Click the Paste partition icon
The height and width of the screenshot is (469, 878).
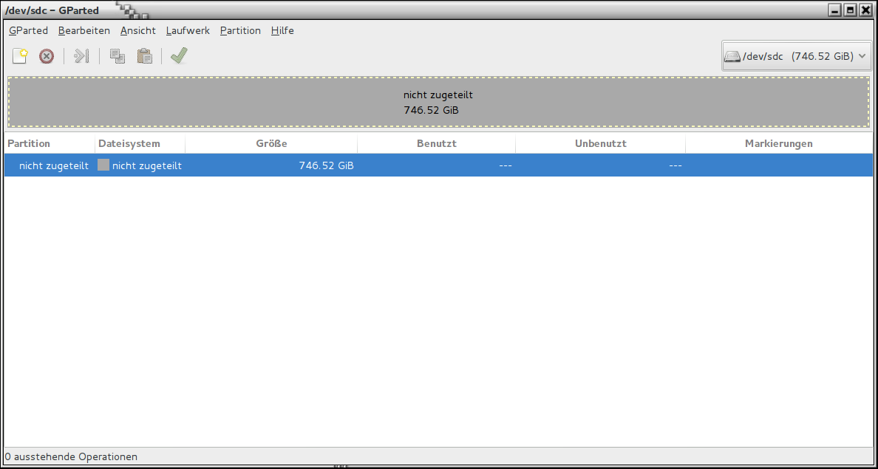coord(145,56)
